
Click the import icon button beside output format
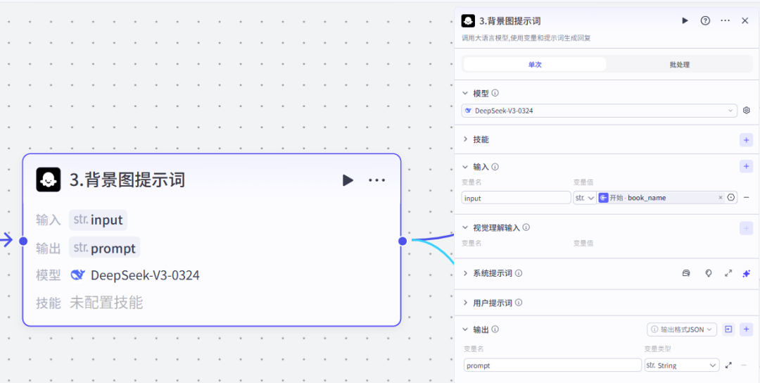click(x=728, y=329)
